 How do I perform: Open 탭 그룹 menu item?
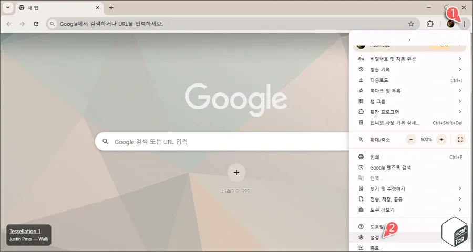(x=409, y=101)
